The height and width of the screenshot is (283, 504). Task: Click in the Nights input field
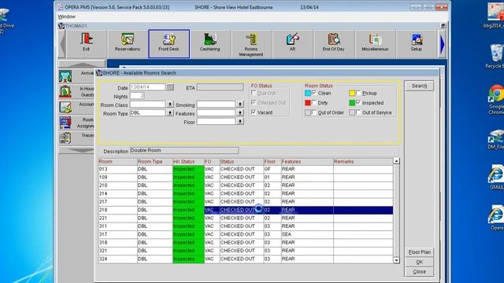(137, 96)
